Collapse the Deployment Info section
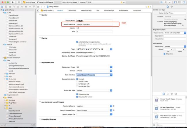187x128 pixels. [x=40, y=62]
